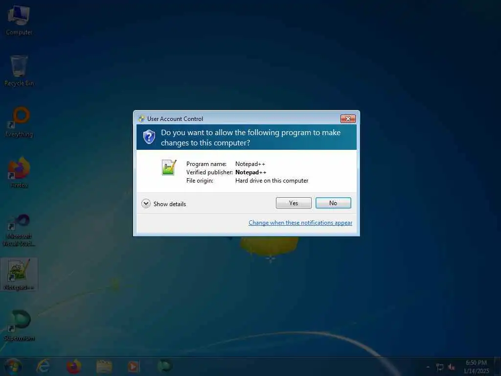Click the Program name Notepad++ value

[250, 164]
